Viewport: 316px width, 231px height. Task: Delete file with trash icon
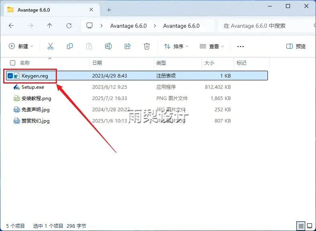[147, 46]
